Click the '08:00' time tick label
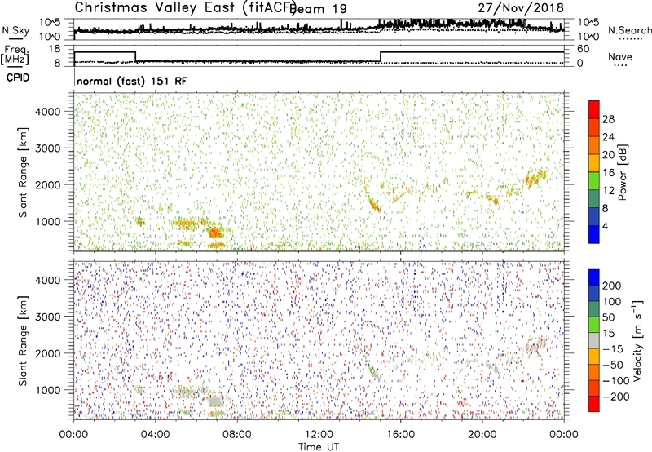The image size is (652, 452). tap(237, 435)
